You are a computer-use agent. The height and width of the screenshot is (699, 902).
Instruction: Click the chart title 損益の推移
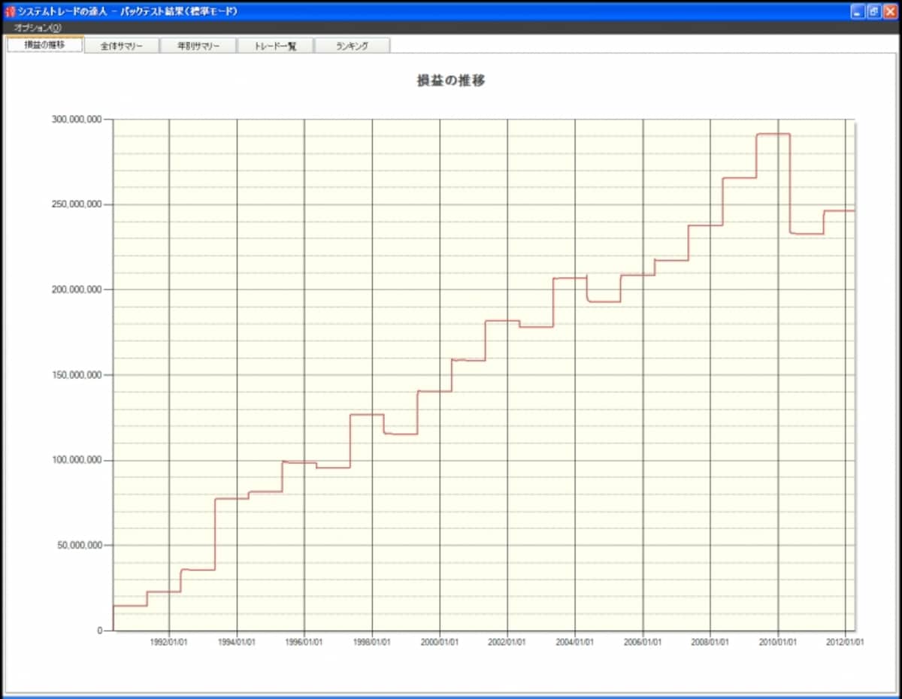pos(451,80)
